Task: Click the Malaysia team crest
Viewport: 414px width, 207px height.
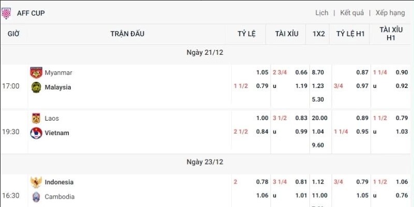Action: [36, 87]
